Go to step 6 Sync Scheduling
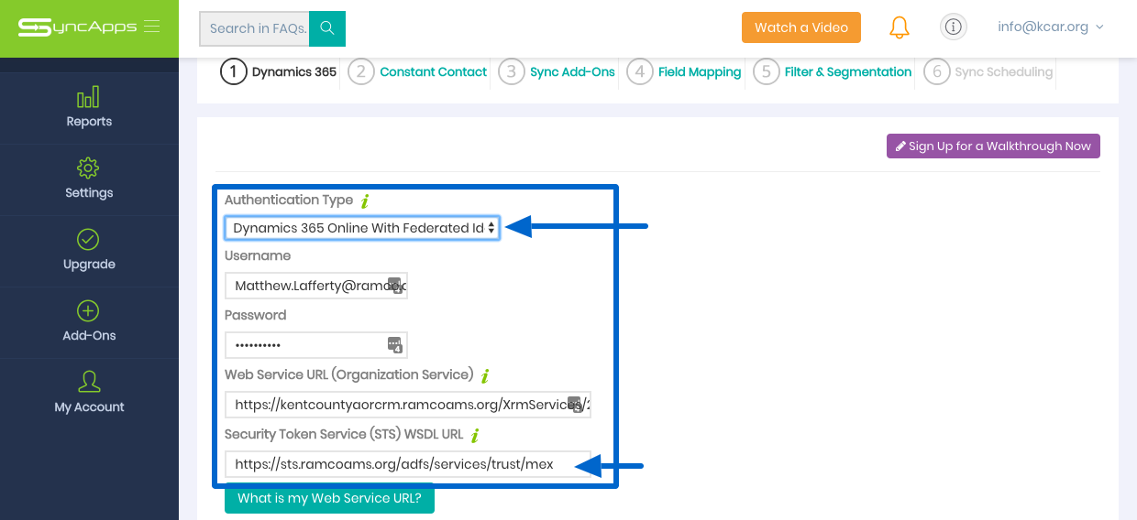 point(988,71)
